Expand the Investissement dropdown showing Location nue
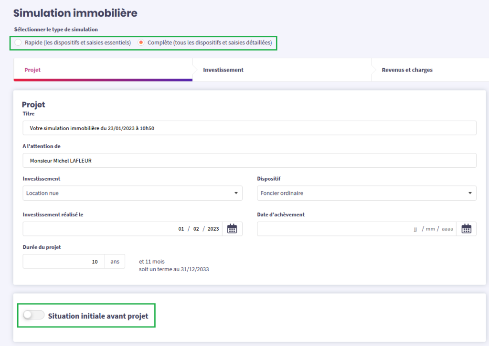Viewport: 489px width, 346px height. (x=132, y=193)
